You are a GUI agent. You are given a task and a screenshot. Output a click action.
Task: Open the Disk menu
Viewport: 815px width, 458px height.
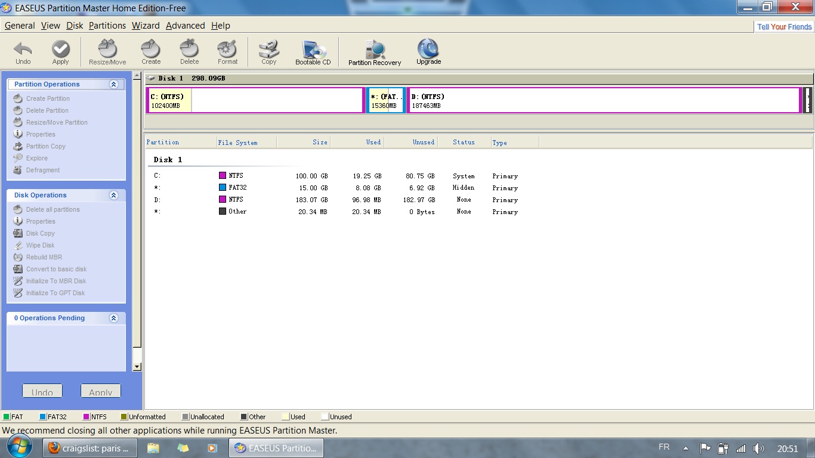click(75, 26)
